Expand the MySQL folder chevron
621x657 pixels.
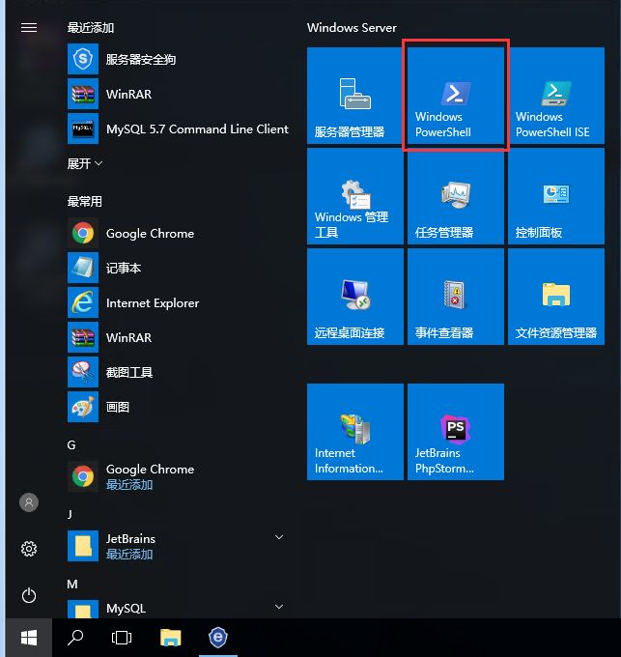(279, 607)
